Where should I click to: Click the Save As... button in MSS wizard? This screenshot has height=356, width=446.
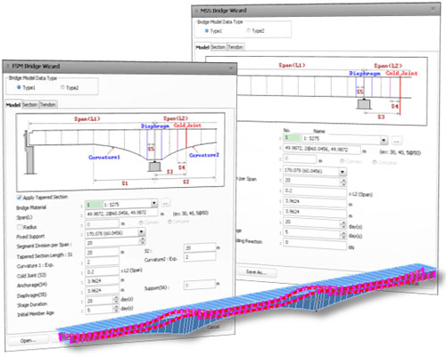[256, 271]
